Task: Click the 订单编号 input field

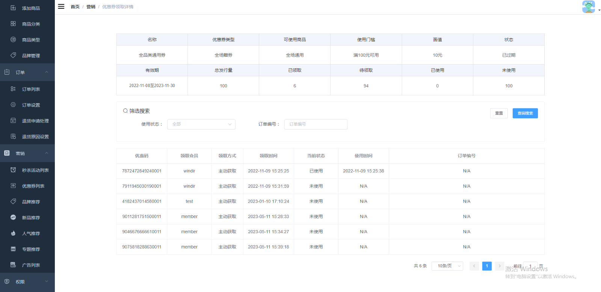Action: [316, 124]
